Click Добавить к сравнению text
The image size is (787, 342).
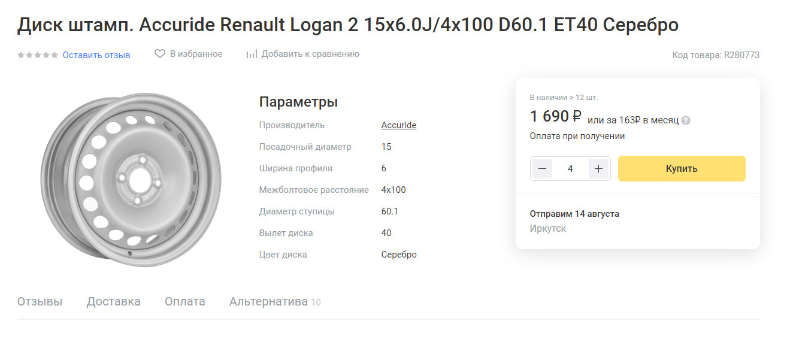tap(310, 54)
